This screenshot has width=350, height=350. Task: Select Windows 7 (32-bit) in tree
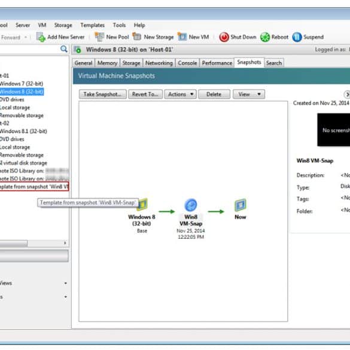(x=22, y=84)
